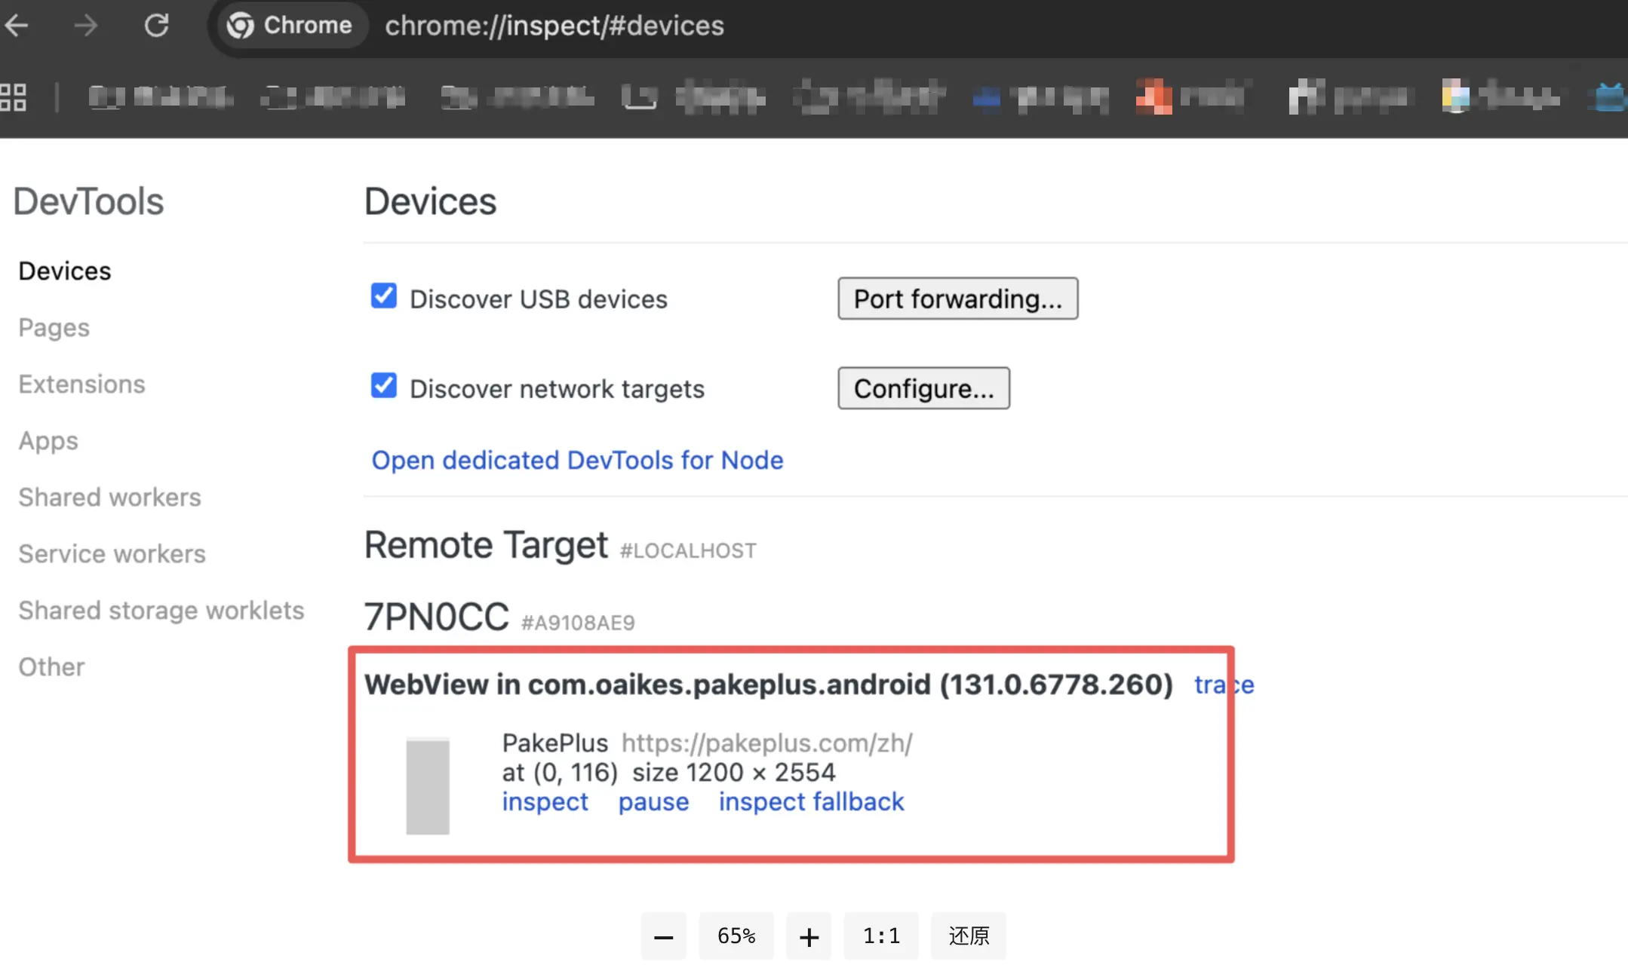The image size is (1628, 971).
Task: Click the Chrome logo site chip
Action: coord(290,26)
